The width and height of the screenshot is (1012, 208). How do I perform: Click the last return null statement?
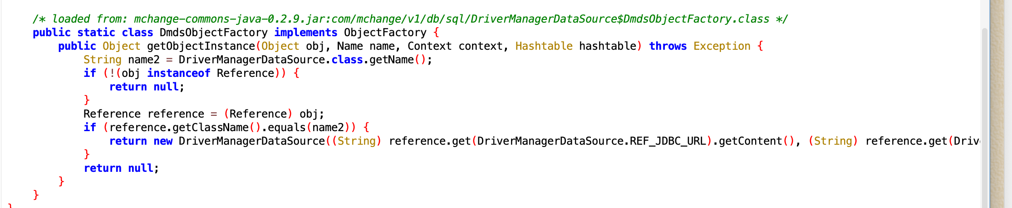pos(121,168)
